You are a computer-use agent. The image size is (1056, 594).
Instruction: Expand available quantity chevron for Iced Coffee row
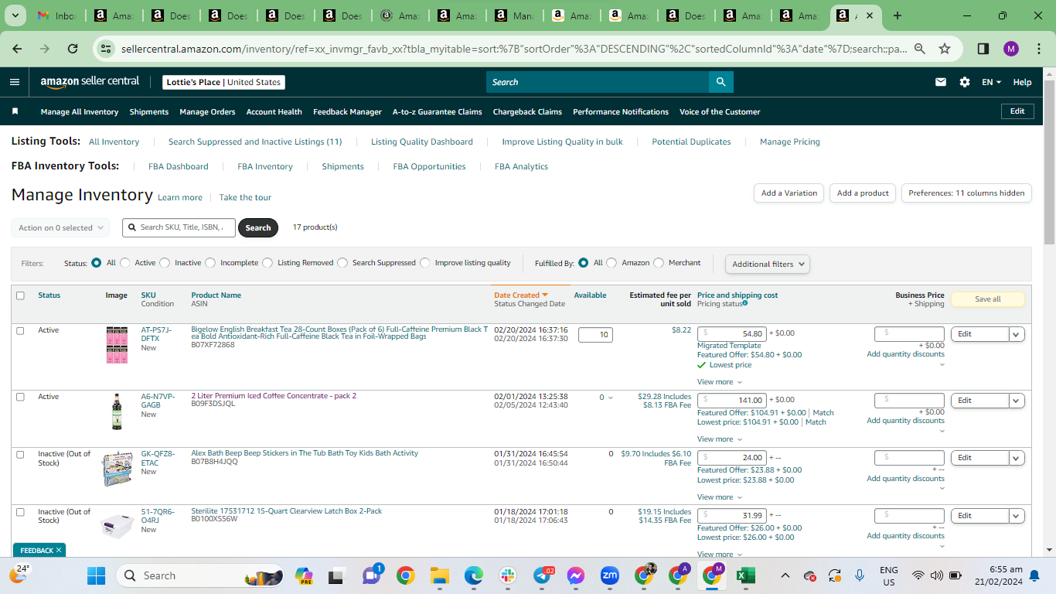pyautogui.click(x=611, y=398)
